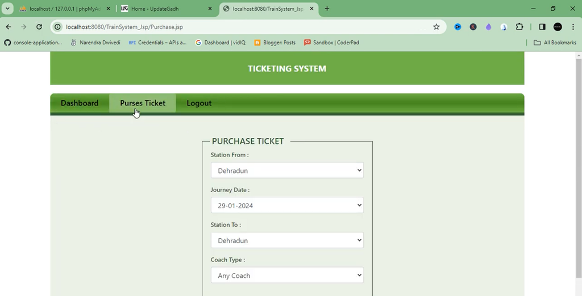Expand the Station From dropdown
582x296 pixels.
pos(287,171)
